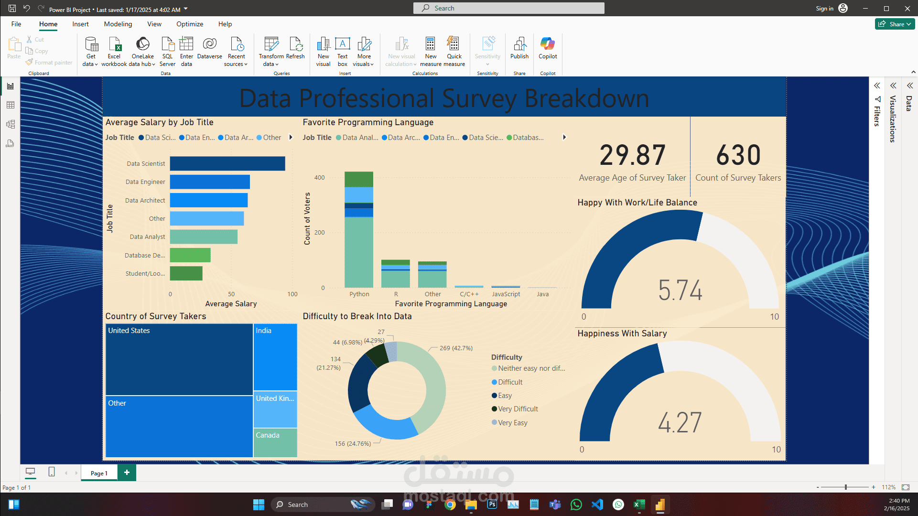This screenshot has height=516, width=918.
Task: Open the File menu
Action: tap(16, 24)
